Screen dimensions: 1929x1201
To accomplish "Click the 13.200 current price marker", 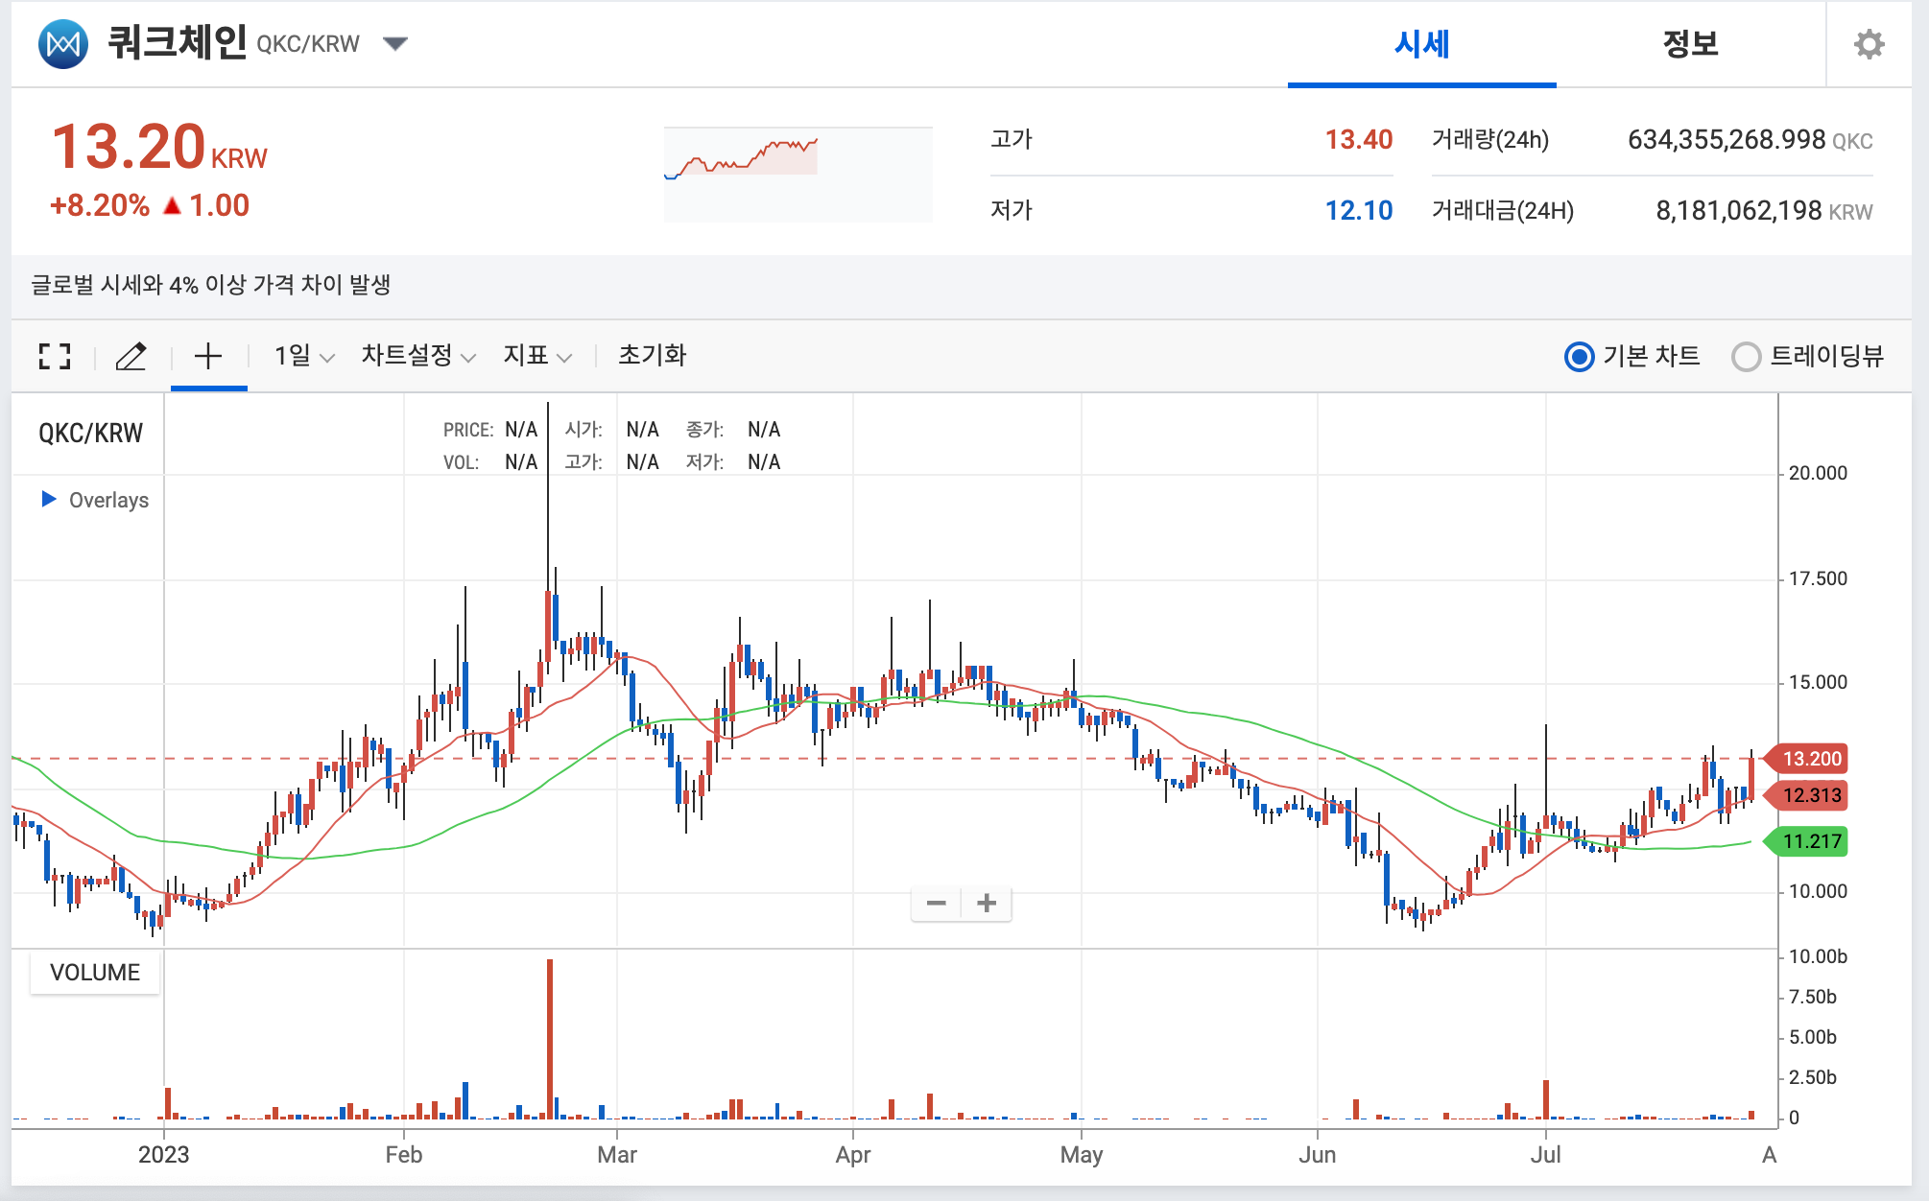I will [1810, 759].
